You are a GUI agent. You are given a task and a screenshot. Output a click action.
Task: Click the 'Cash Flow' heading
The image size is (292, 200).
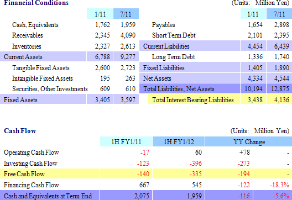[x=20, y=131]
